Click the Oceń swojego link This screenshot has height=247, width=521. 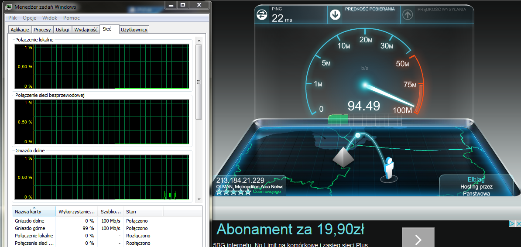coord(267,192)
